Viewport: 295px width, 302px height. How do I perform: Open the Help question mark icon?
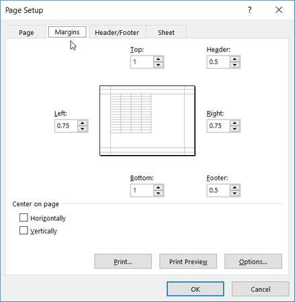coord(250,10)
